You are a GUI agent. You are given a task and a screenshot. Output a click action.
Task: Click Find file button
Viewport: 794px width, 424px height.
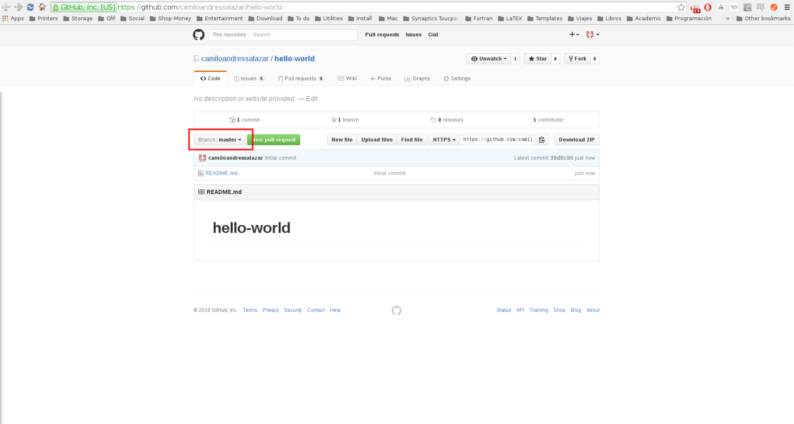pyautogui.click(x=412, y=140)
